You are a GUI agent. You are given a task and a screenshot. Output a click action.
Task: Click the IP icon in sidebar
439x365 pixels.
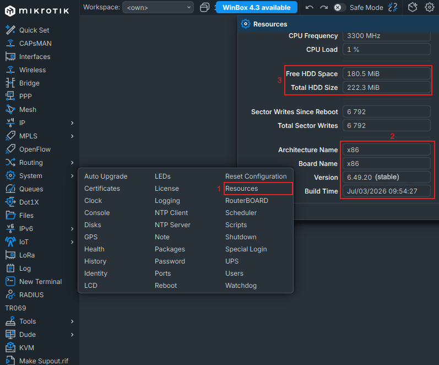tap(10, 122)
